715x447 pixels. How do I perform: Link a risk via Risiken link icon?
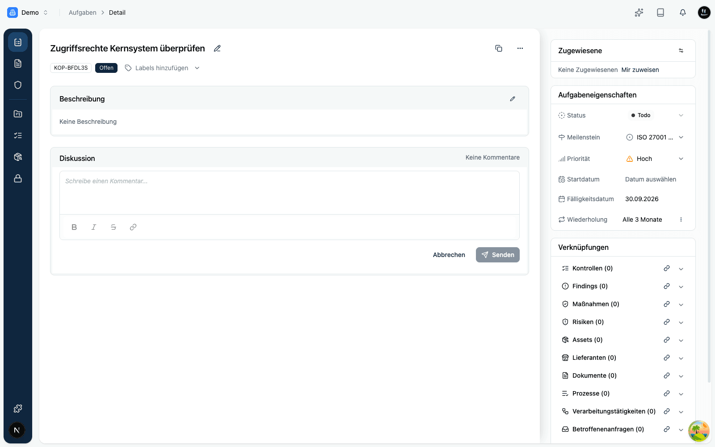(667, 322)
